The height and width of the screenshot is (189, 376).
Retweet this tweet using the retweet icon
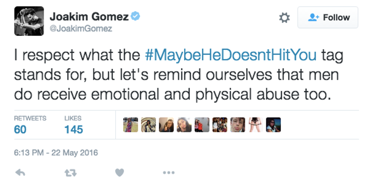click(x=71, y=173)
